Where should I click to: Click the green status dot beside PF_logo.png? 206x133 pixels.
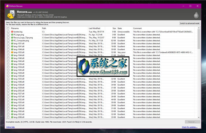[12, 35]
